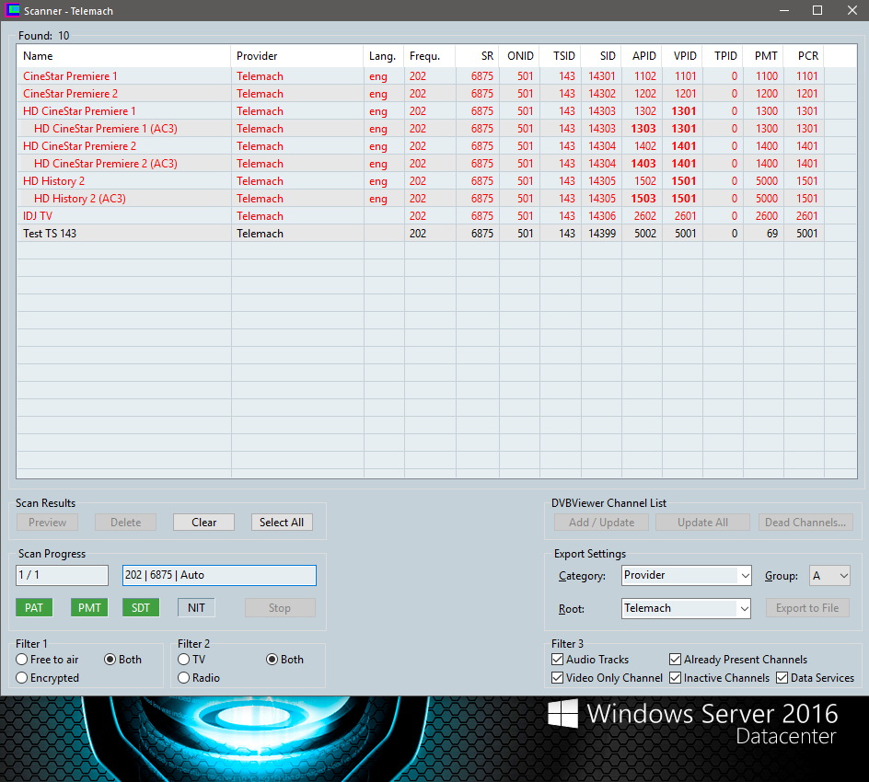Sort by the Name column header

(x=123, y=56)
